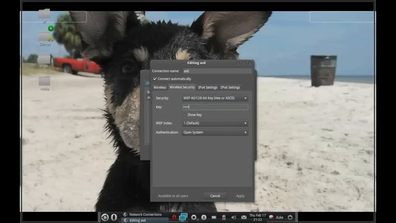Click the blue overlapping-windows icon in the taskbar
The image size is (396, 223).
[x=183, y=217]
